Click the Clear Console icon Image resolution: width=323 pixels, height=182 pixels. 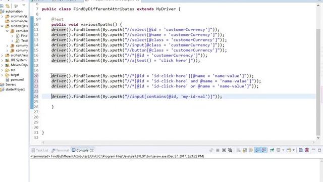coord(238,150)
